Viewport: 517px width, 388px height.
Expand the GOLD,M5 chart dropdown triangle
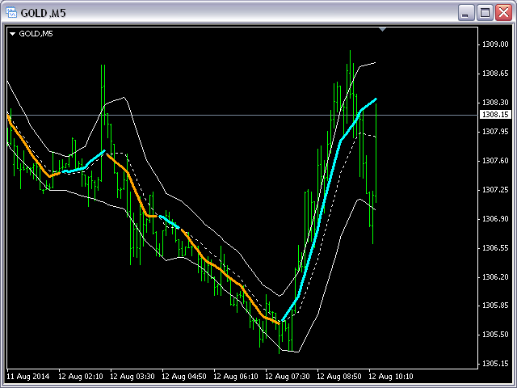coord(13,34)
